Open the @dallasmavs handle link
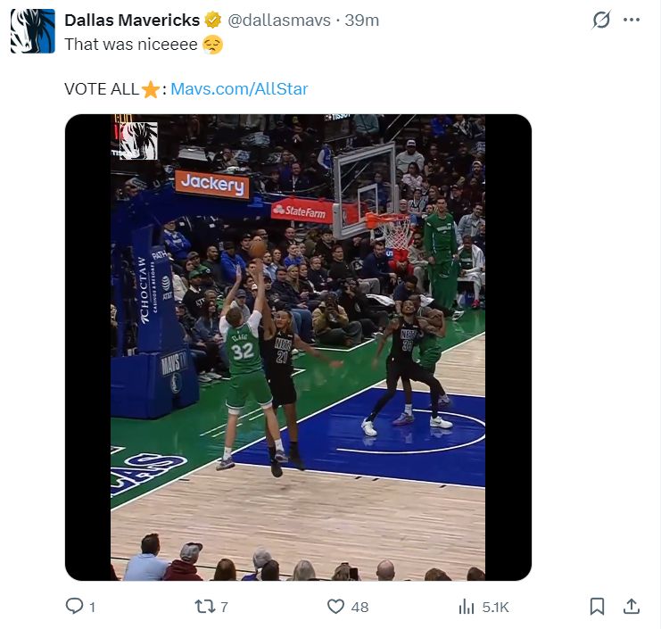The height and width of the screenshot is (629, 661). pyautogui.click(x=279, y=20)
